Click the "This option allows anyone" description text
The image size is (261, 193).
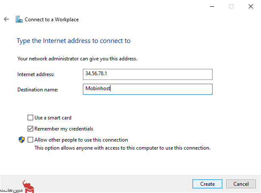click(122, 148)
